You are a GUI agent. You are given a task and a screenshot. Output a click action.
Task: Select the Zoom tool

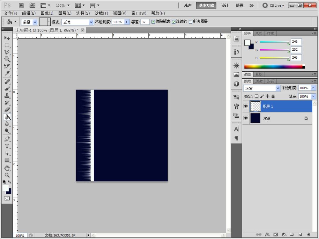tap(7, 175)
